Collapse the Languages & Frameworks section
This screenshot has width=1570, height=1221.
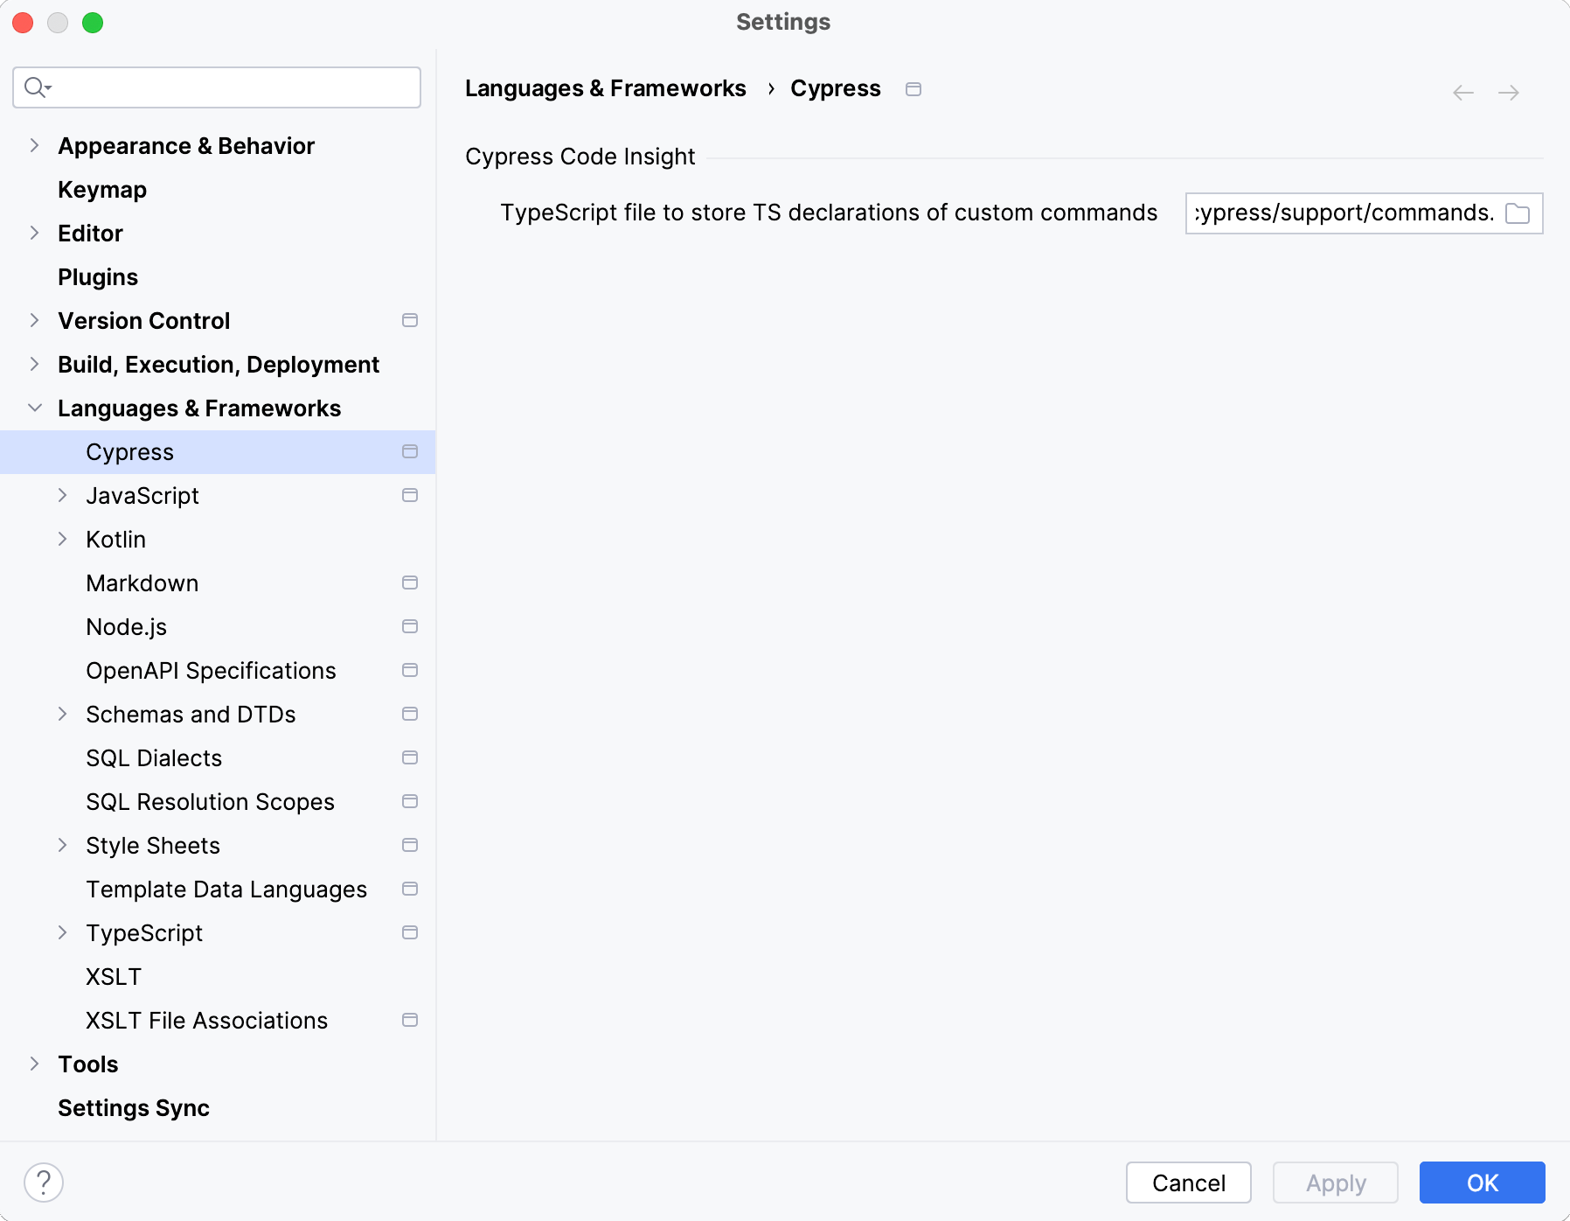tap(33, 408)
